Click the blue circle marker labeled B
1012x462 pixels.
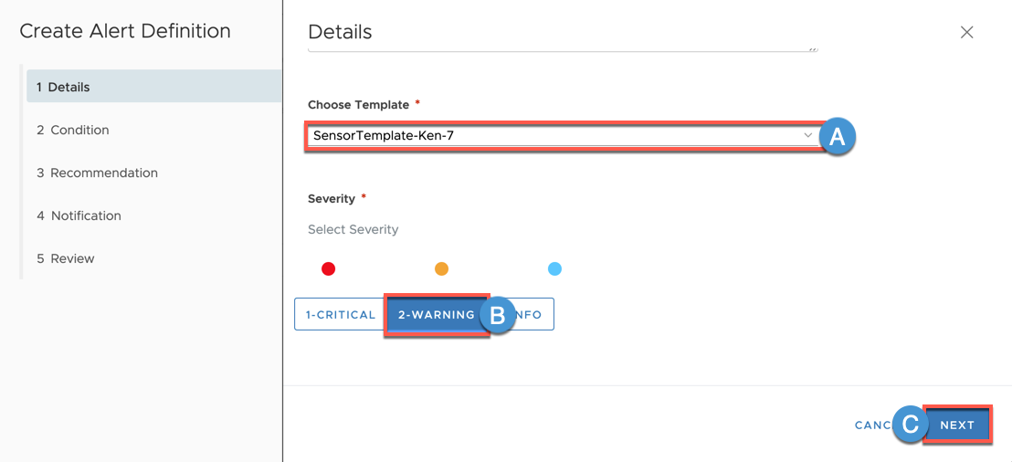497,315
